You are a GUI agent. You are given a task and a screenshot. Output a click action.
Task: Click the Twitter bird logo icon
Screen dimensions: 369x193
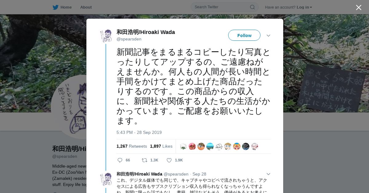point(55,7)
